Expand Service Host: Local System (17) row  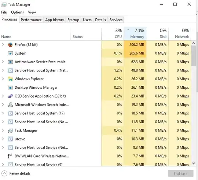tap(3, 113)
